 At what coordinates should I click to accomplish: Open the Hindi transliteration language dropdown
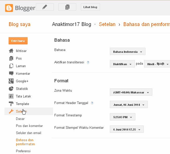(x=157, y=64)
